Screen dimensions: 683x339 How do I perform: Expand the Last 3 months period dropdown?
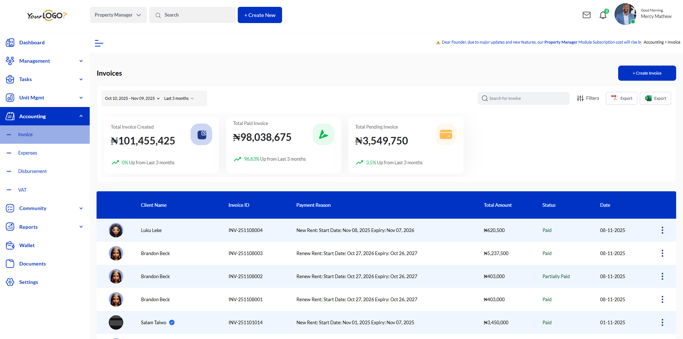(x=179, y=98)
